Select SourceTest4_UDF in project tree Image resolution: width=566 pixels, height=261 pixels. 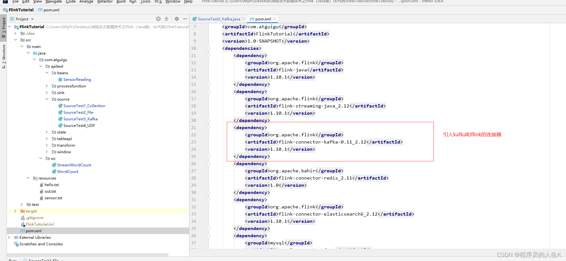pyautogui.click(x=79, y=126)
